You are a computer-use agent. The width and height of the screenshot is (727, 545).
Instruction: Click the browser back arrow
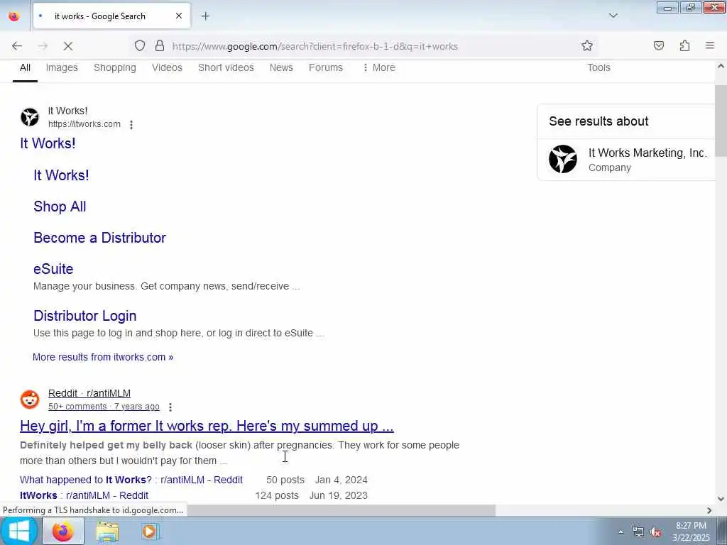click(x=17, y=46)
